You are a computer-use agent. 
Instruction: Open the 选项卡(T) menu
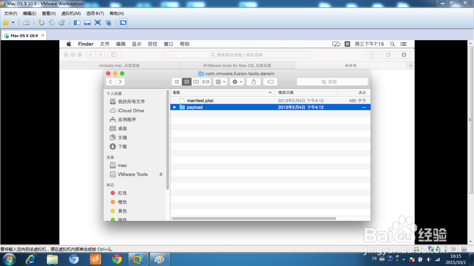[95, 13]
